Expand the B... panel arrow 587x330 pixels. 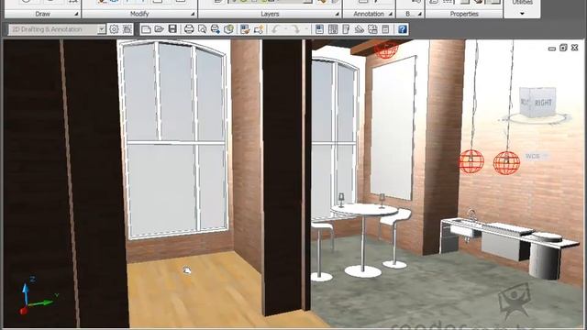tap(419, 14)
